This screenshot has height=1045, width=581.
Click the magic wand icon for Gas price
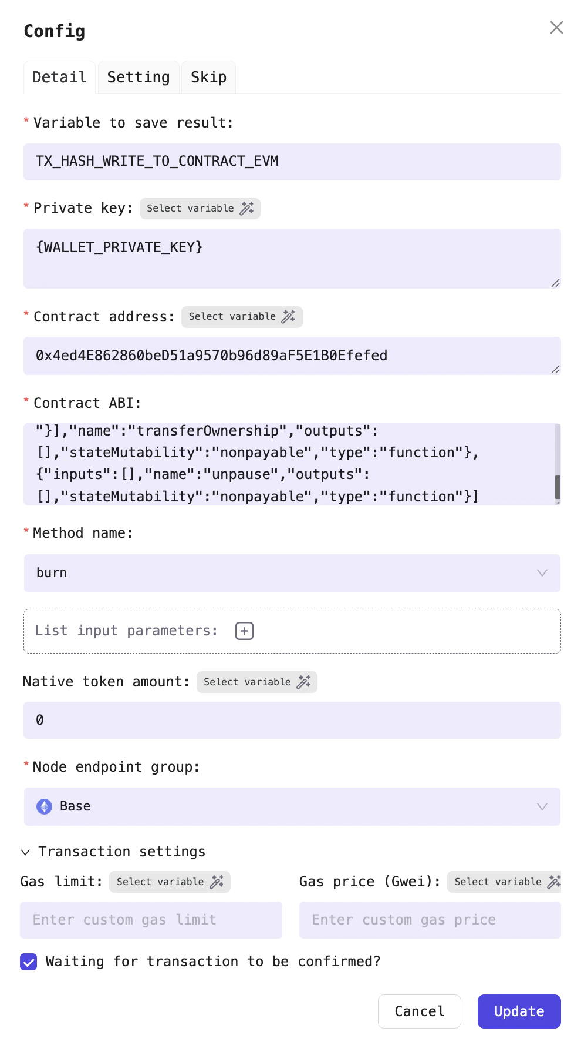pos(552,882)
